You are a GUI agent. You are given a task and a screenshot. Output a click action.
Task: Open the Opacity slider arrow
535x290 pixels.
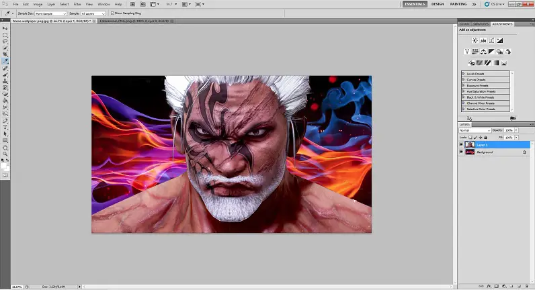click(516, 130)
